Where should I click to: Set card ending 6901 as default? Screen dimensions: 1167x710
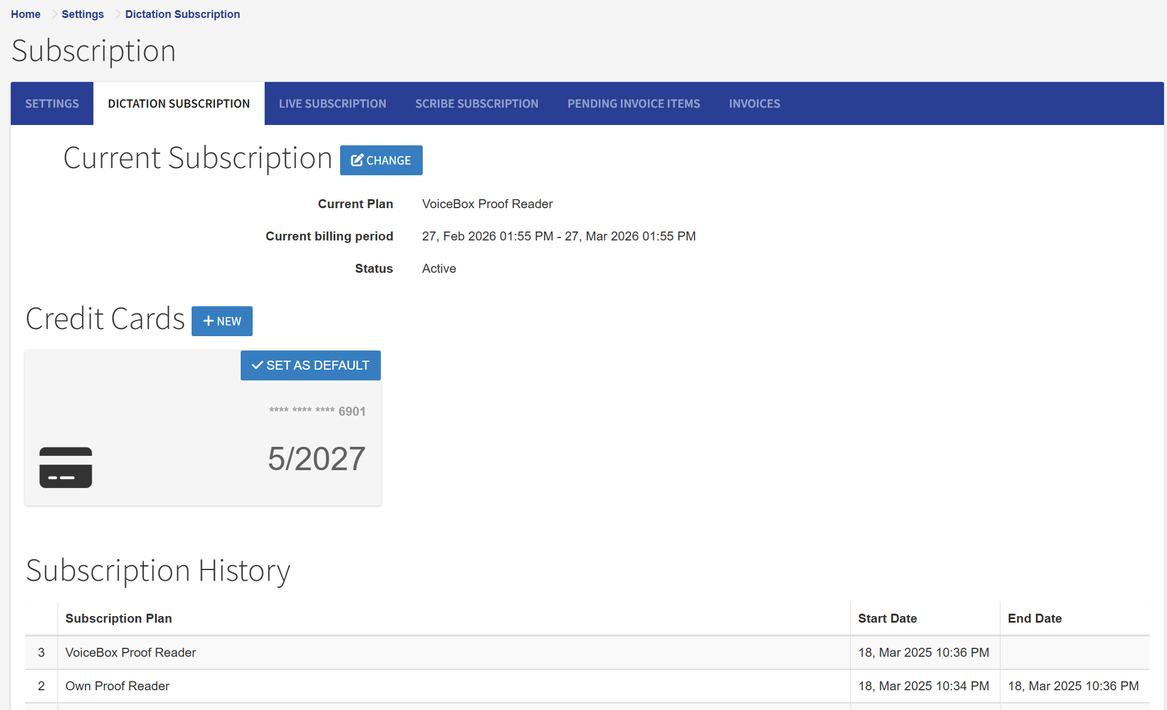(x=310, y=365)
